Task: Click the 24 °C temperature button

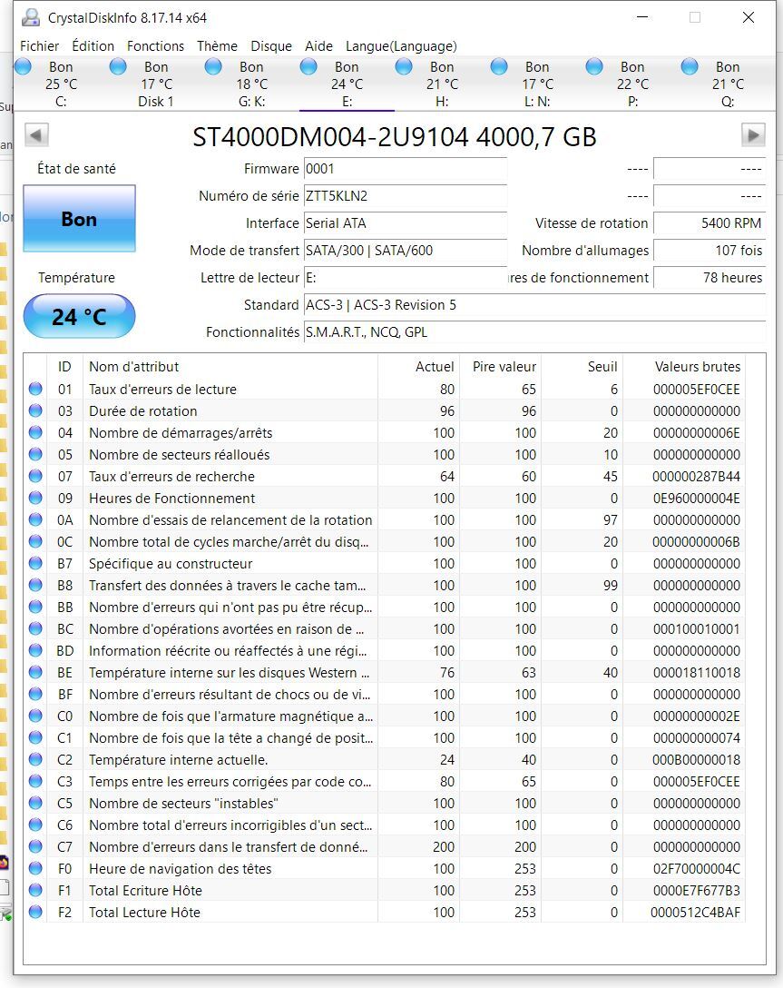Action: 79,316
